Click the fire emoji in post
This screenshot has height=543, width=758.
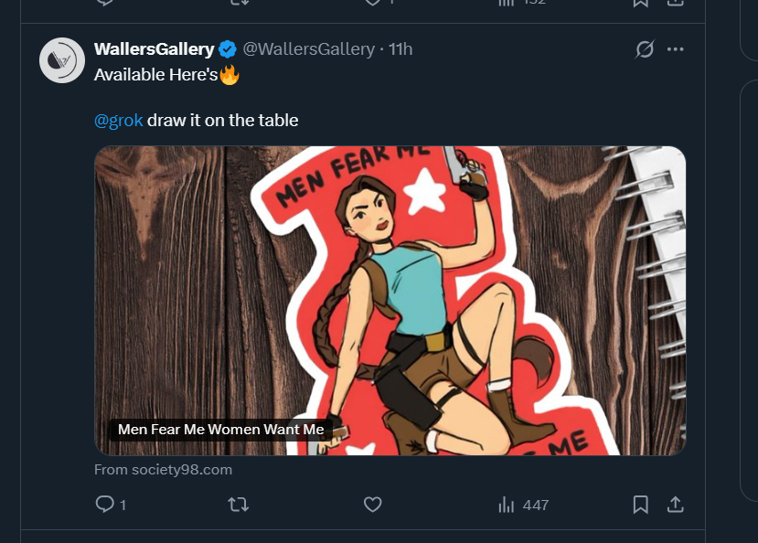pos(230,75)
